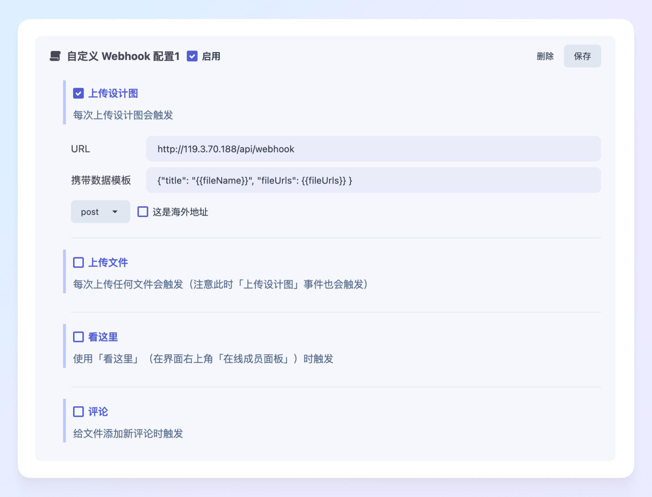The image size is (652, 497).
Task: Click the 给文件添加新评论时触发 description
Action: click(128, 434)
